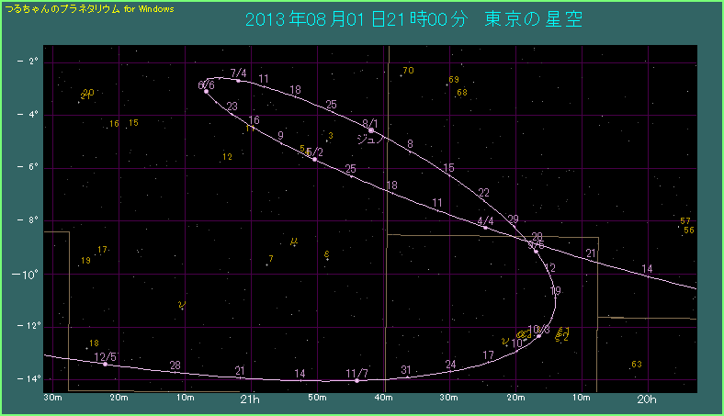This screenshot has width=724, height=416.
Task: Click the -10° declination axis label
Action: click(27, 275)
